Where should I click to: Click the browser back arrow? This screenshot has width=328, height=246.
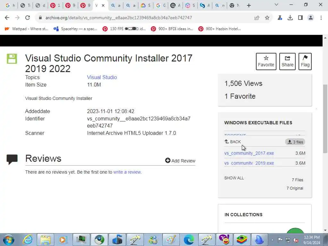[x=7, y=18]
